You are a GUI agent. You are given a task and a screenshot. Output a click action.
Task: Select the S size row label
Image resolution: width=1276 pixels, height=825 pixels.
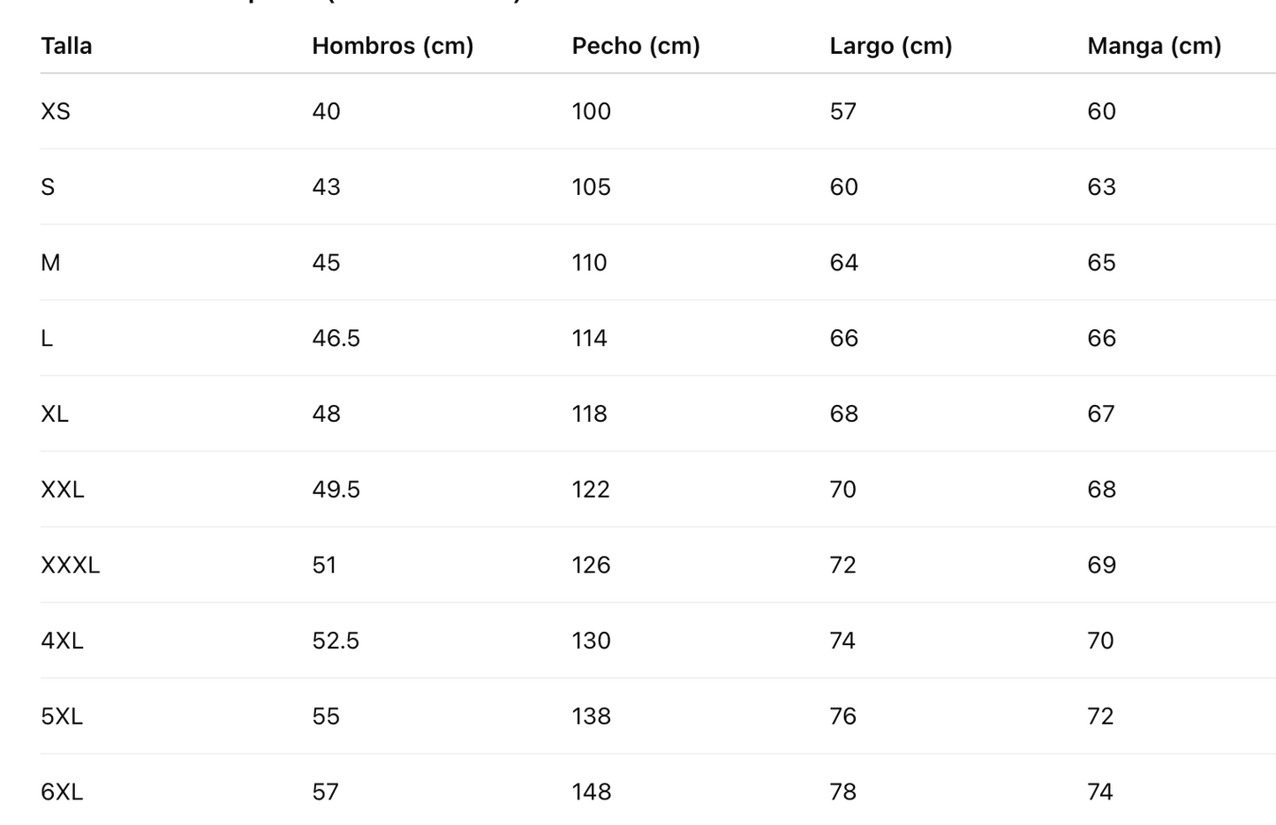pos(48,187)
